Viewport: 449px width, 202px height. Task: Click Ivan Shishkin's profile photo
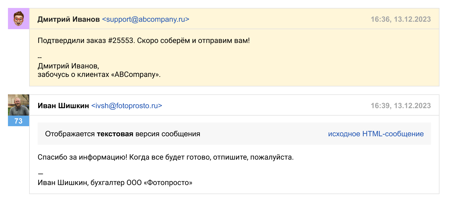click(x=19, y=105)
